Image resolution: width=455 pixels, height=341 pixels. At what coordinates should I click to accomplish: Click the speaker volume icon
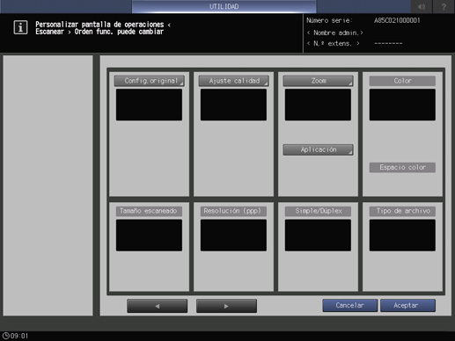[x=422, y=7]
